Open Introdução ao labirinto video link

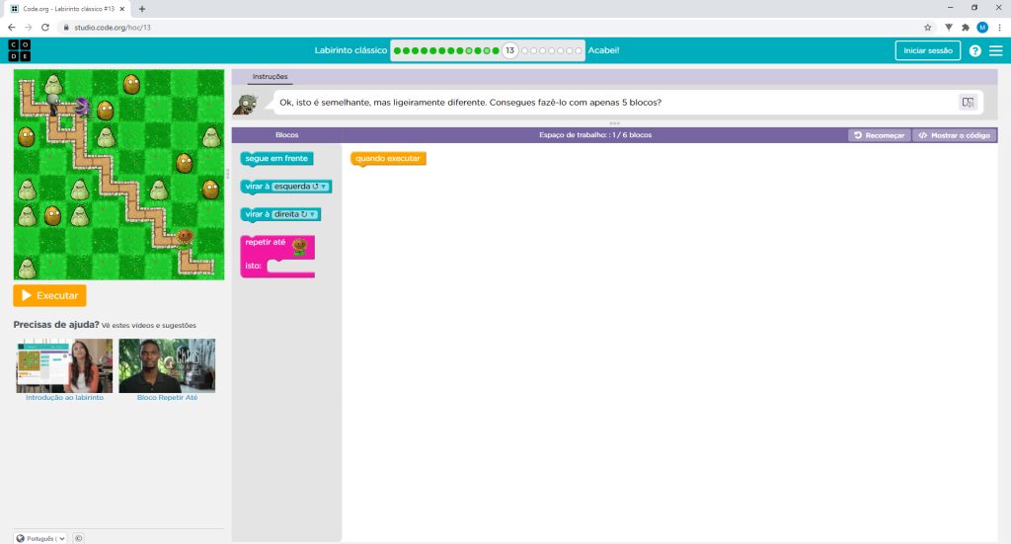click(x=64, y=398)
